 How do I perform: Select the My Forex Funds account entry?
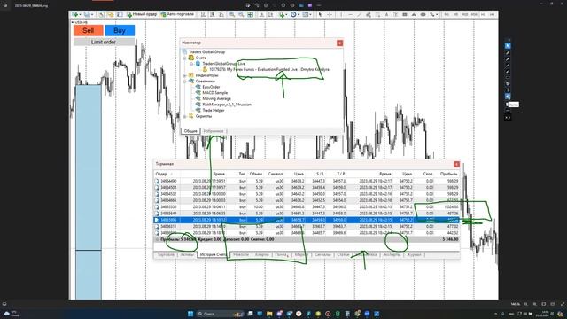coord(269,69)
